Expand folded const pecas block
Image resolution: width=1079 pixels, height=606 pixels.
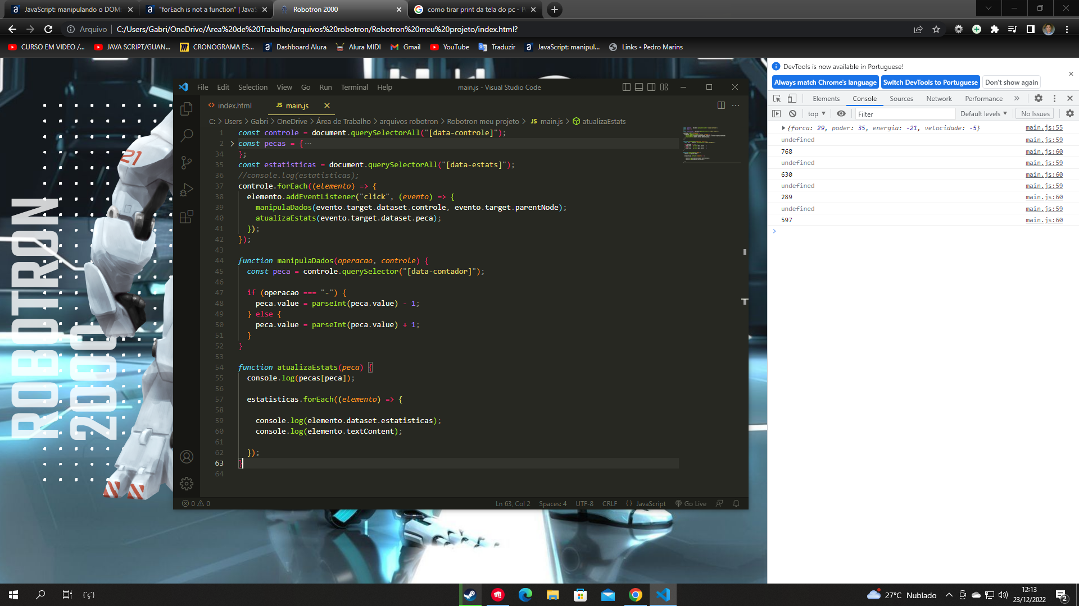pyautogui.click(x=232, y=144)
